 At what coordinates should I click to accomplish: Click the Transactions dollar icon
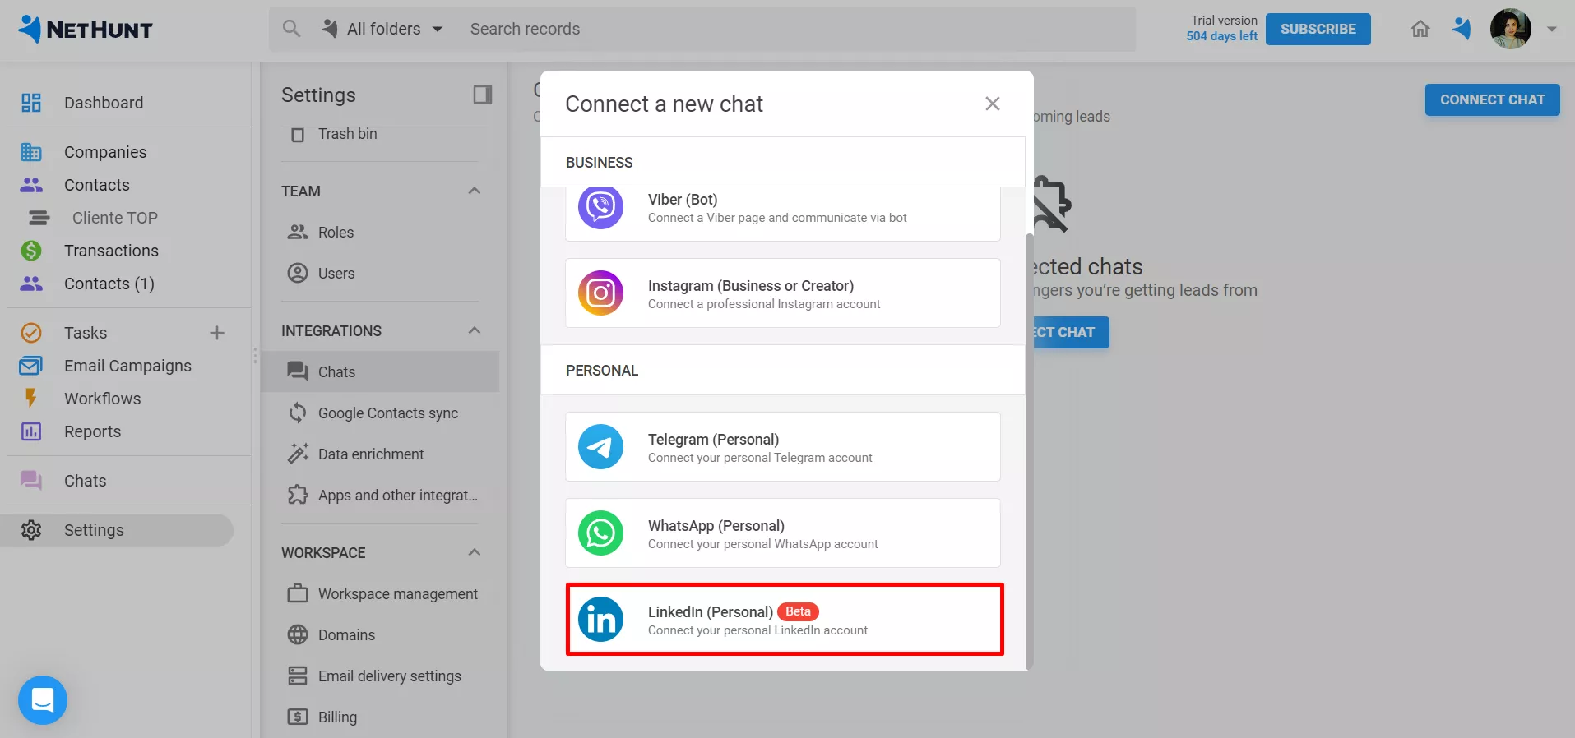pos(31,251)
